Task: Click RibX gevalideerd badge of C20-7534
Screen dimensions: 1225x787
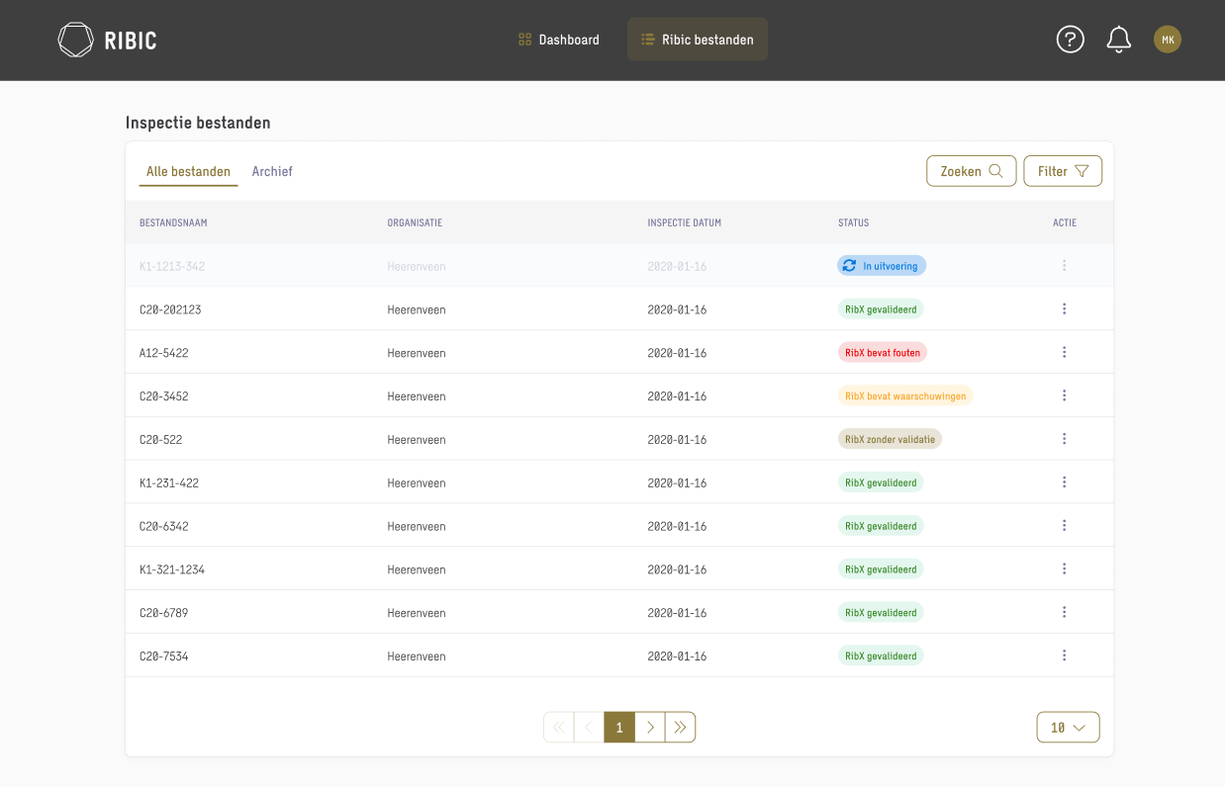Action: coord(881,656)
